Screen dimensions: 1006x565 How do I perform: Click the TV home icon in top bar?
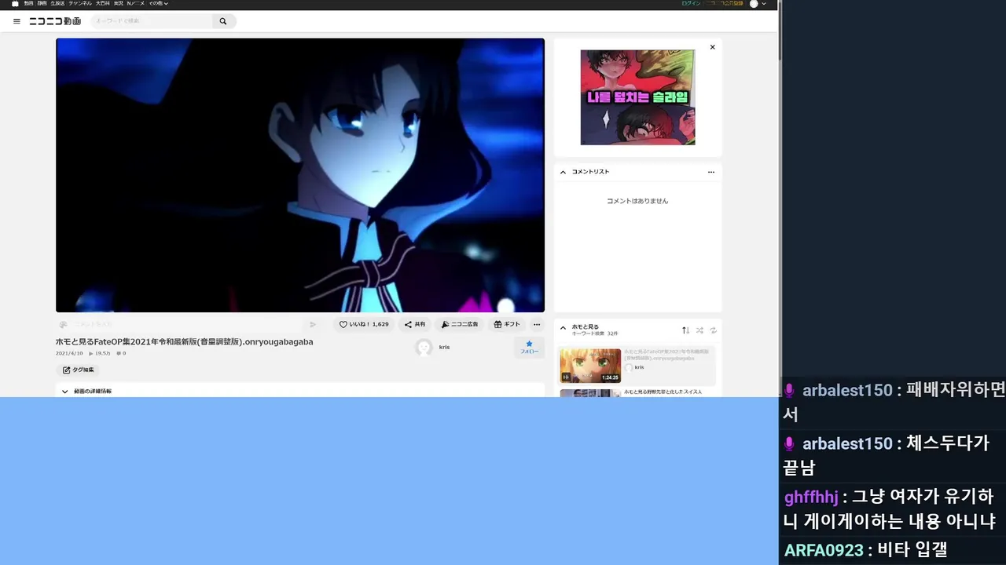tap(15, 4)
